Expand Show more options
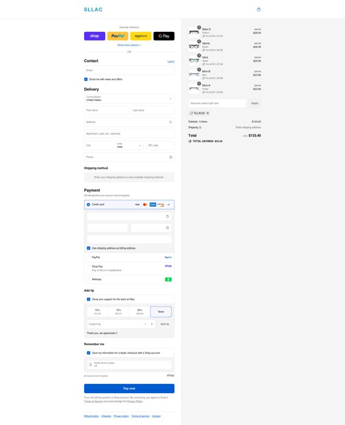The width and height of the screenshot is (345, 425). (x=129, y=45)
